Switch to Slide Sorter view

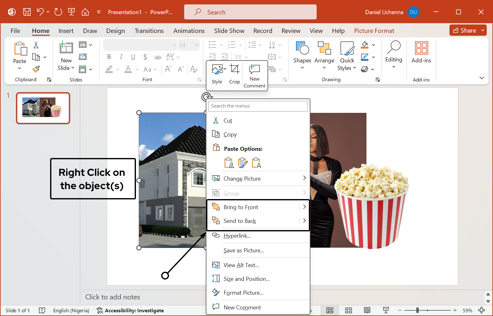tap(348, 310)
